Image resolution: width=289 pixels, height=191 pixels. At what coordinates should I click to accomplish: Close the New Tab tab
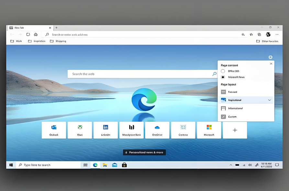[x=50, y=28]
